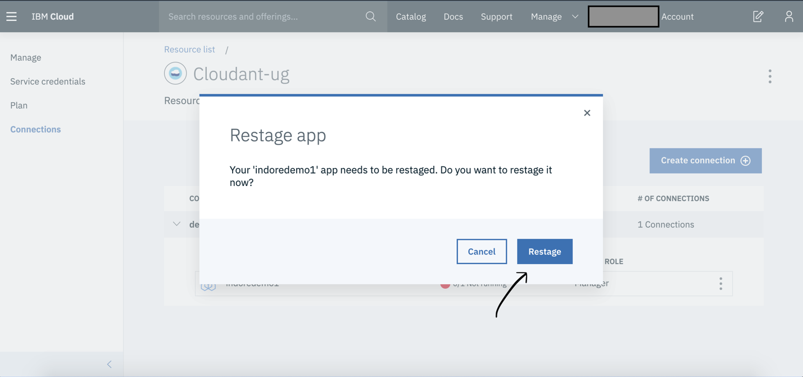Collapse the left sidebar with the chevron

(110, 364)
